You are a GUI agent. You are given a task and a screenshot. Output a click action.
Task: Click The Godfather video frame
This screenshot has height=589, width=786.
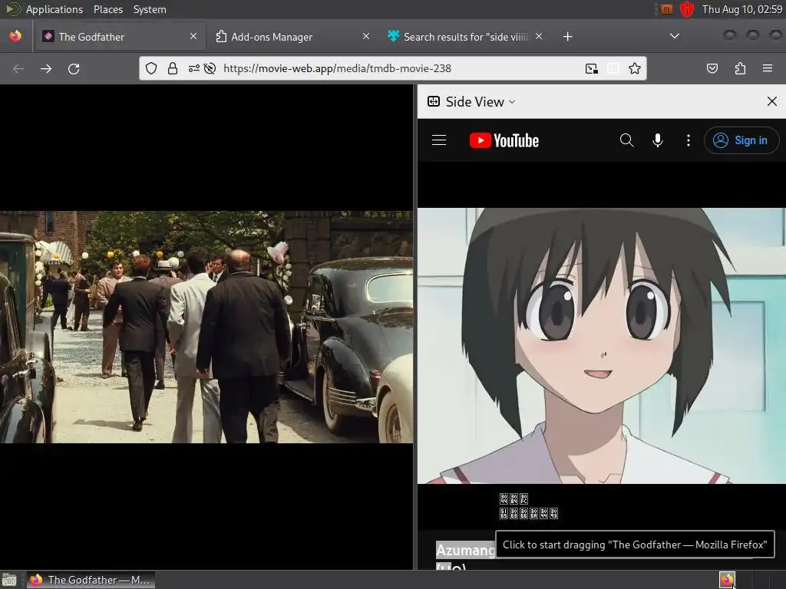[x=206, y=327]
